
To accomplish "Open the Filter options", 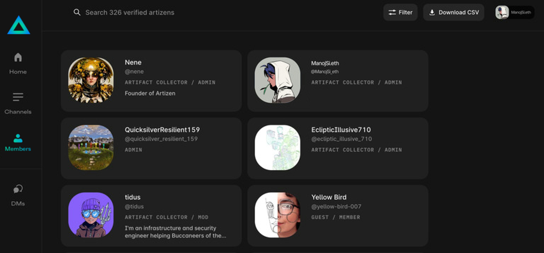I will (400, 12).
